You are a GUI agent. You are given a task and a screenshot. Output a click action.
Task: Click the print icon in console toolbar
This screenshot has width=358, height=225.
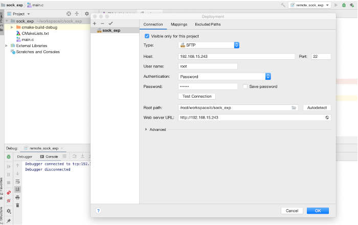click(17, 197)
